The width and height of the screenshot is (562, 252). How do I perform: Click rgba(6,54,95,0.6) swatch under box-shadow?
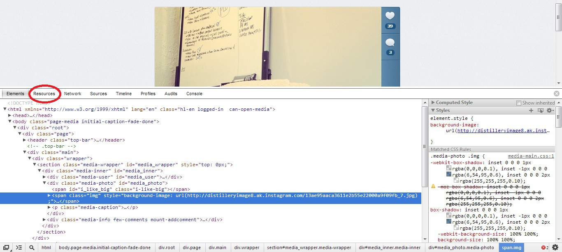[x=448, y=222]
